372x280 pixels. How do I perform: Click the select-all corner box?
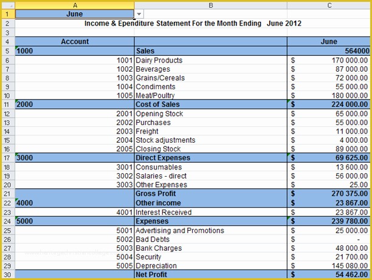click(x=8, y=5)
